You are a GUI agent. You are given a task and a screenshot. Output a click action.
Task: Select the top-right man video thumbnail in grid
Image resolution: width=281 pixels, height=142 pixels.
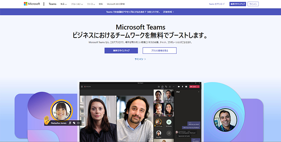(x=169, y=96)
